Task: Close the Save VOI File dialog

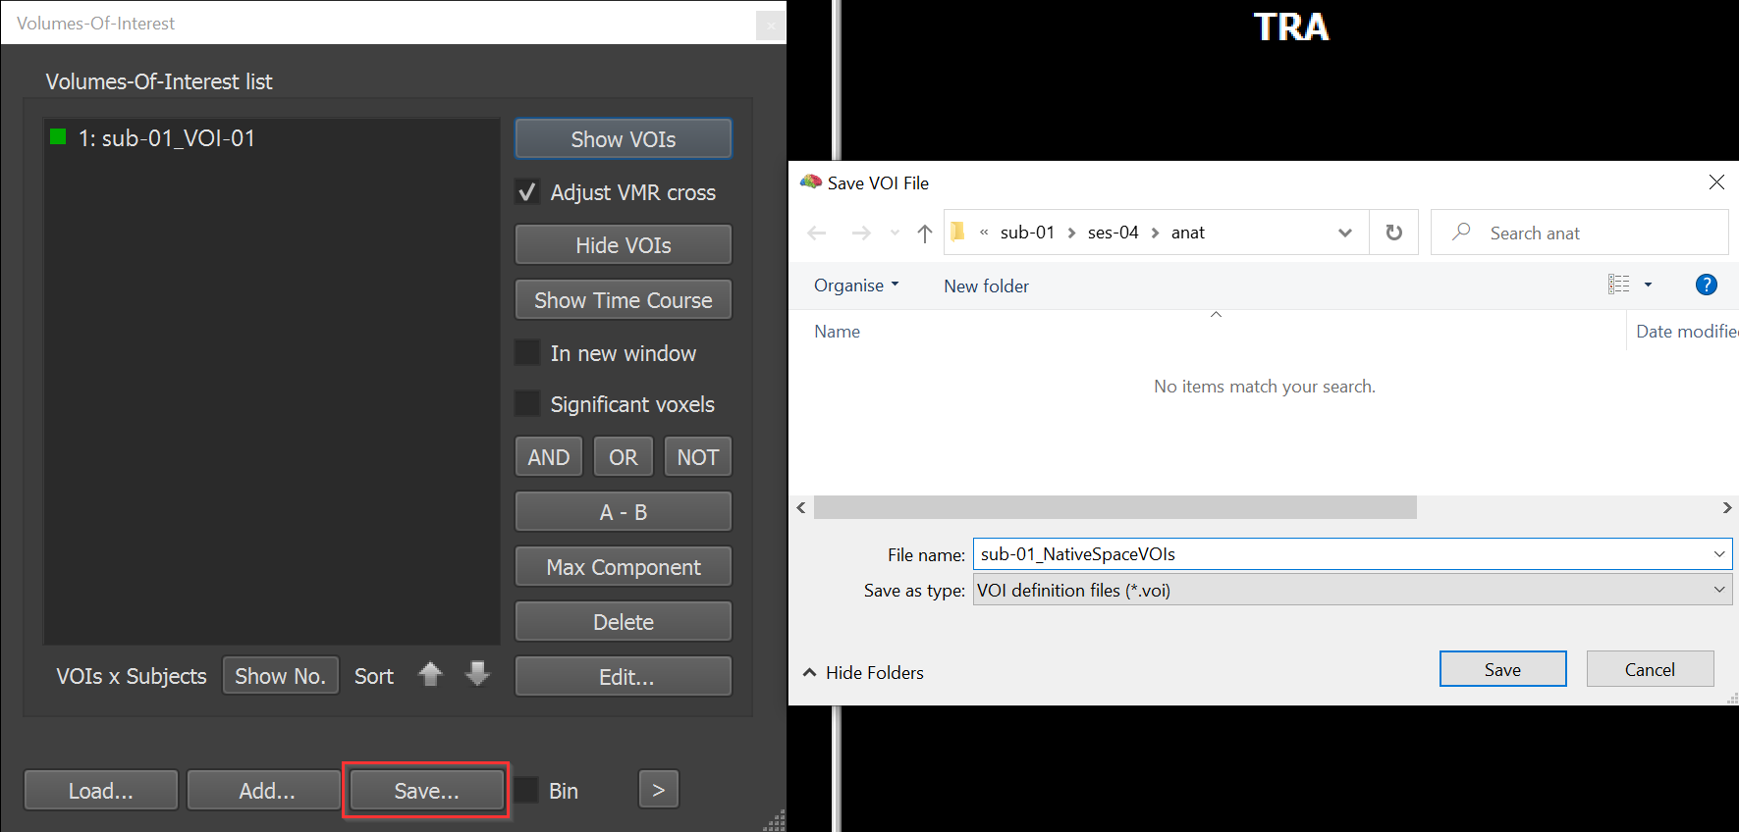Action: (1716, 182)
